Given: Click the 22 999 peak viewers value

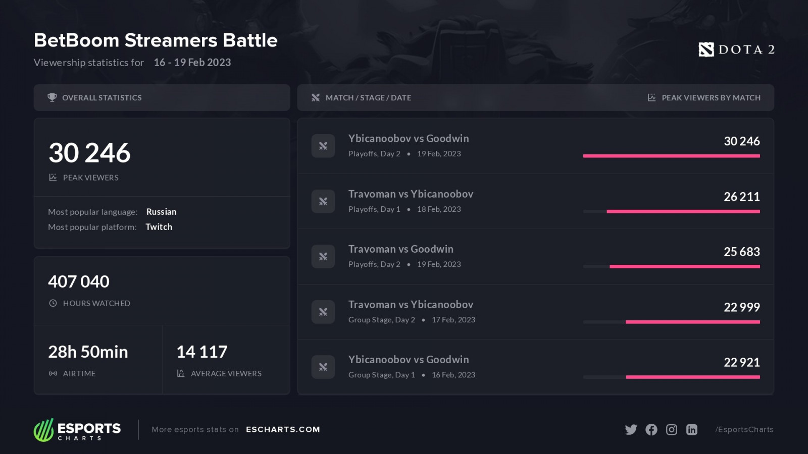Looking at the screenshot, I should pyautogui.click(x=741, y=307).
